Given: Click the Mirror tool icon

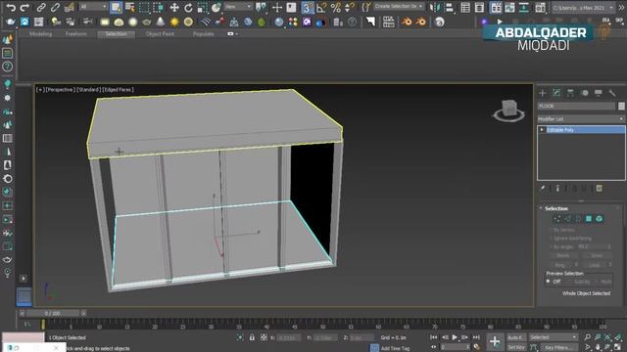Looking at the screenshot, I should pyautogui.click(x=435, y=7).
